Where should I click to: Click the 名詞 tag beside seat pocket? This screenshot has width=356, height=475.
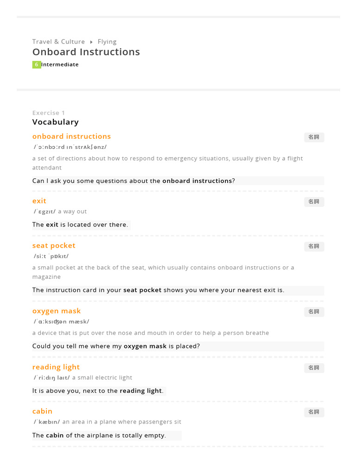coord(314,246)
